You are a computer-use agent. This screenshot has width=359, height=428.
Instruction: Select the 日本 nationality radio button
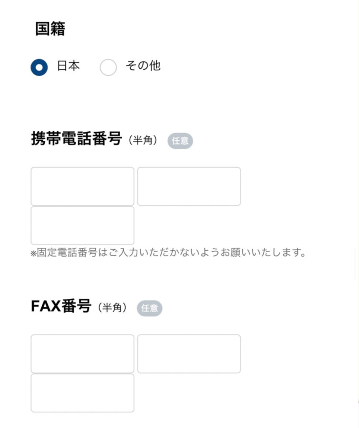pos(39,67)
